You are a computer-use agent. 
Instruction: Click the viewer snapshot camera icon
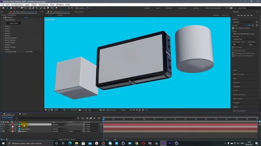pyautogui.click(x=80, y=110)
